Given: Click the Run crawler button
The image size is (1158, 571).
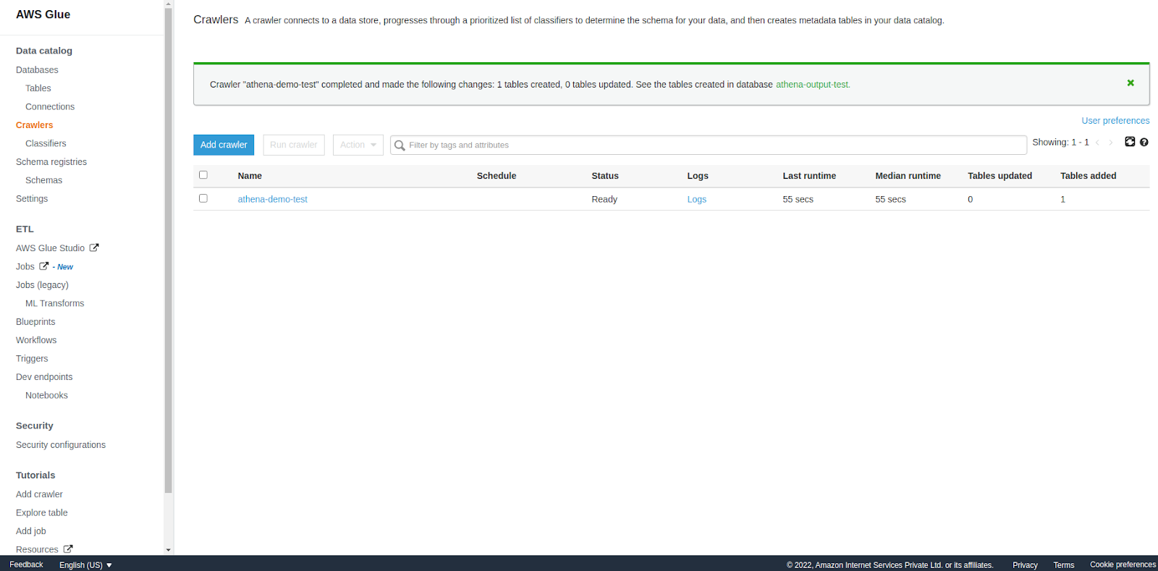Looking at the screenshot, I should pyautogui.click(x=294, y=145).
